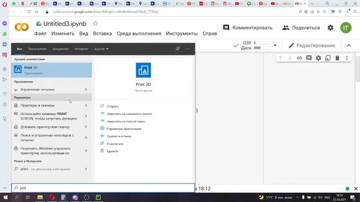Star the Untitled3.ipynb notebook
Viewport: 360px width, 202px height.
96,24
